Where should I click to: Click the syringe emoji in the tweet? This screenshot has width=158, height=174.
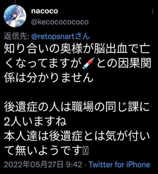click(88, 63)
